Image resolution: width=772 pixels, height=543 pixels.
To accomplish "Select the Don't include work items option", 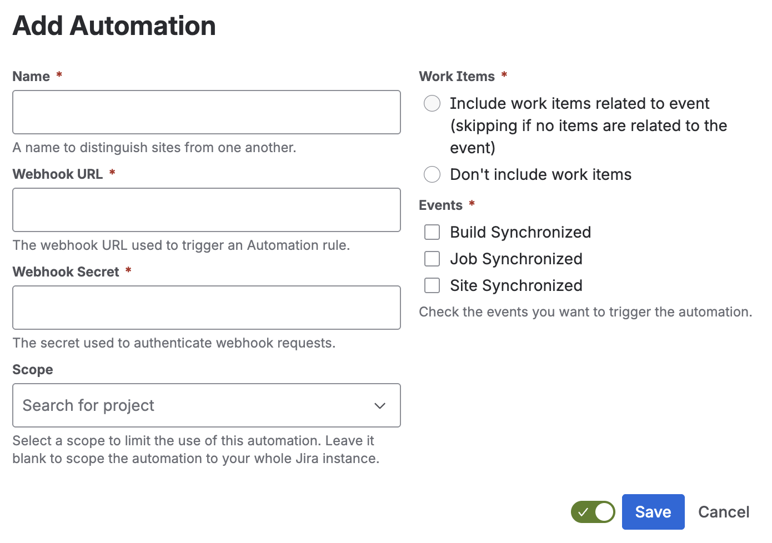I will click(432, 174).
